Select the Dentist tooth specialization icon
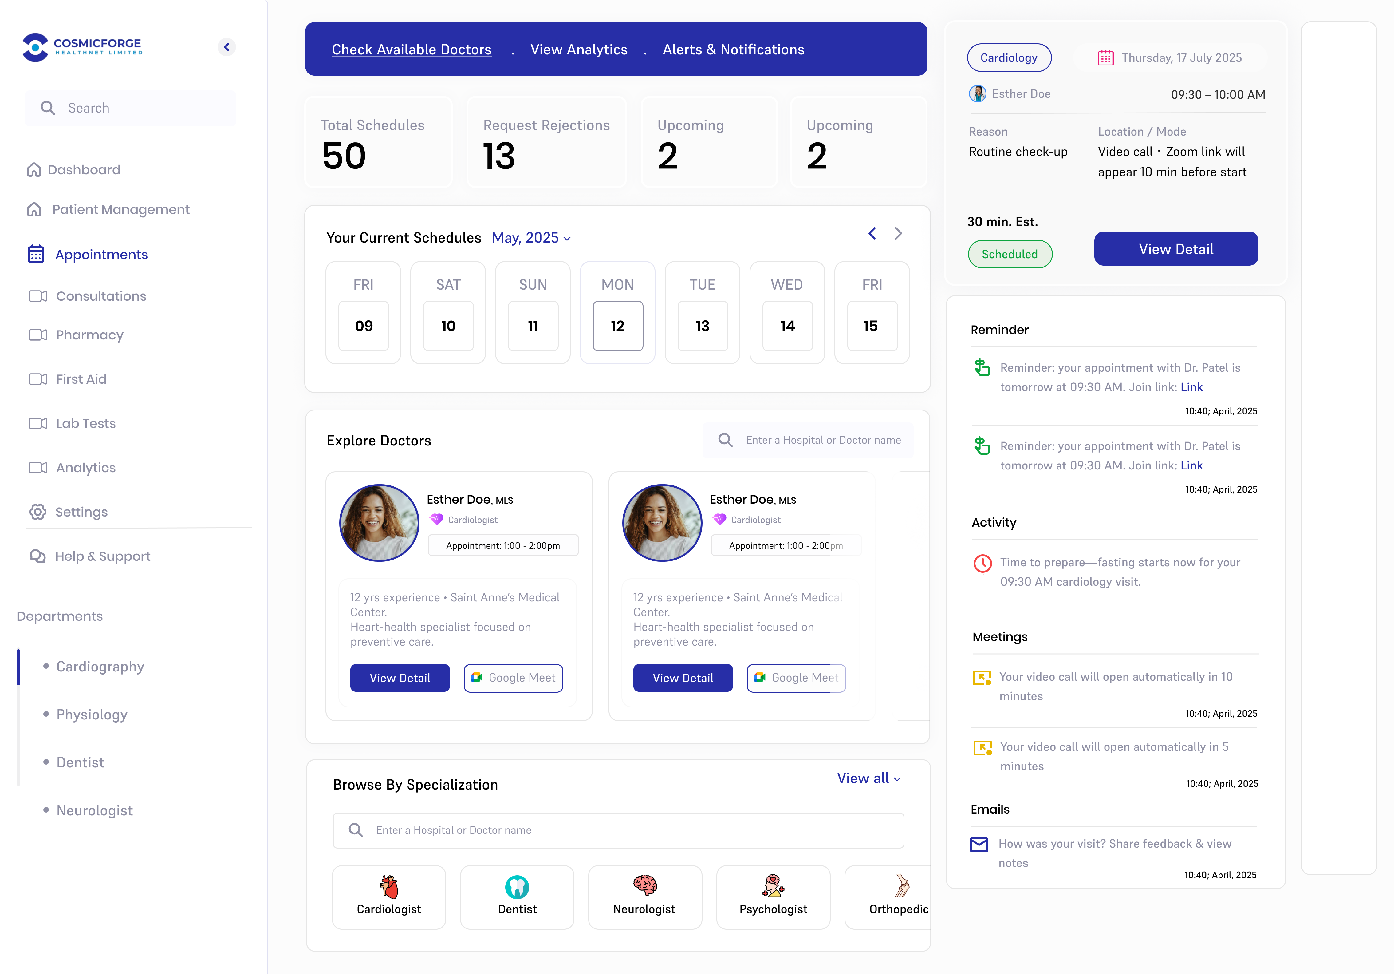This screenshot has width=1394, height=974. (x=517, y=887)
